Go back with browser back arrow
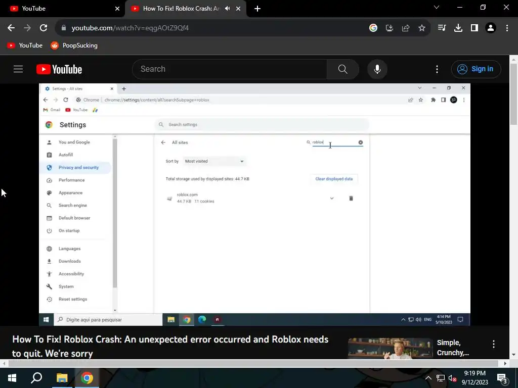The width and height of the screenshot is (518, 388). click(11, 28)
